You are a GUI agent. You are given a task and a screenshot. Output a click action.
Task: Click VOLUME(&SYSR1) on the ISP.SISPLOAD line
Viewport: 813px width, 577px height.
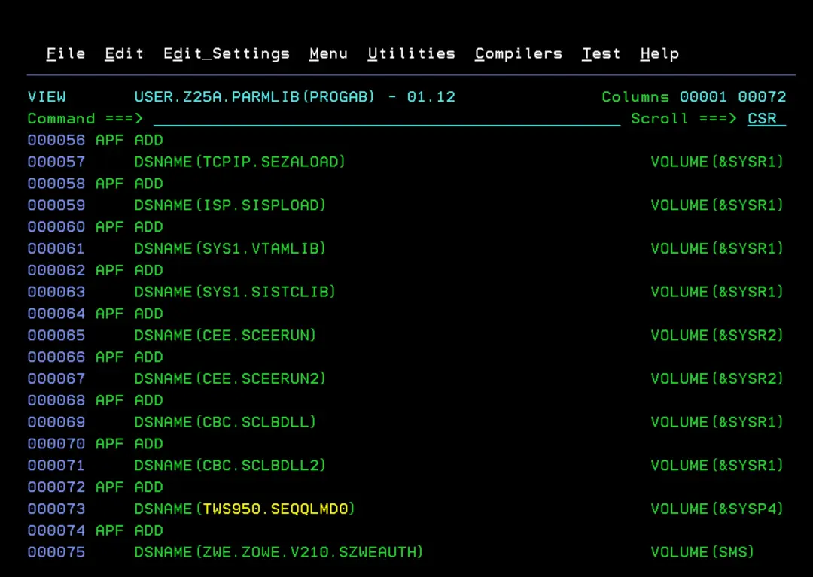[717, 205]
